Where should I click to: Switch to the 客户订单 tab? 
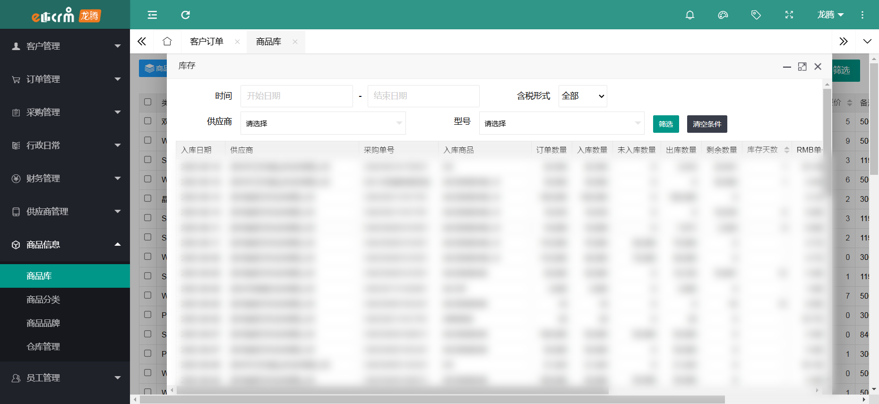tap(207, 42)
